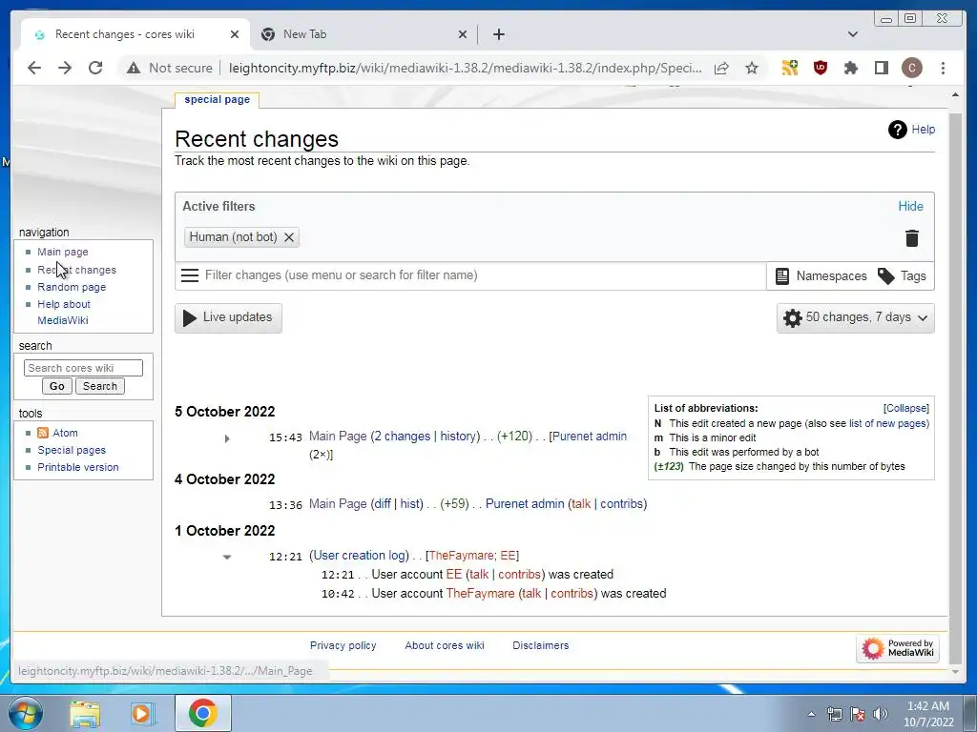Collapse the User creation log group arrow
The height and width of the screenshot is (732, 977).
227,557
